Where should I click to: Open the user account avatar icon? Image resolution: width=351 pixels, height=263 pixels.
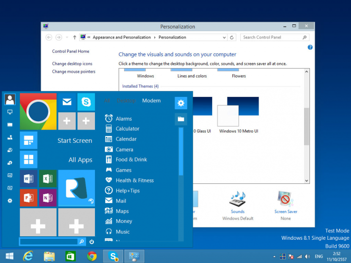[10, 99]
